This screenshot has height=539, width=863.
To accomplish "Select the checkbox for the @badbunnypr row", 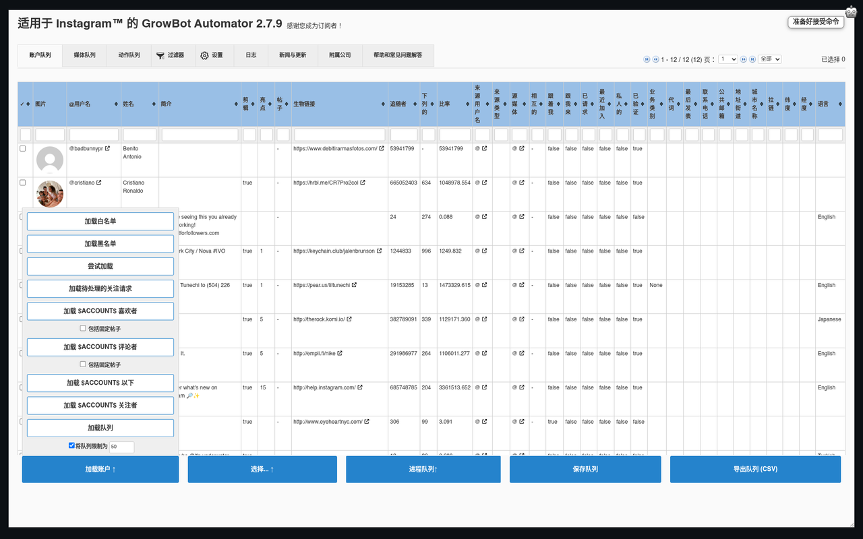I will 23,148.
